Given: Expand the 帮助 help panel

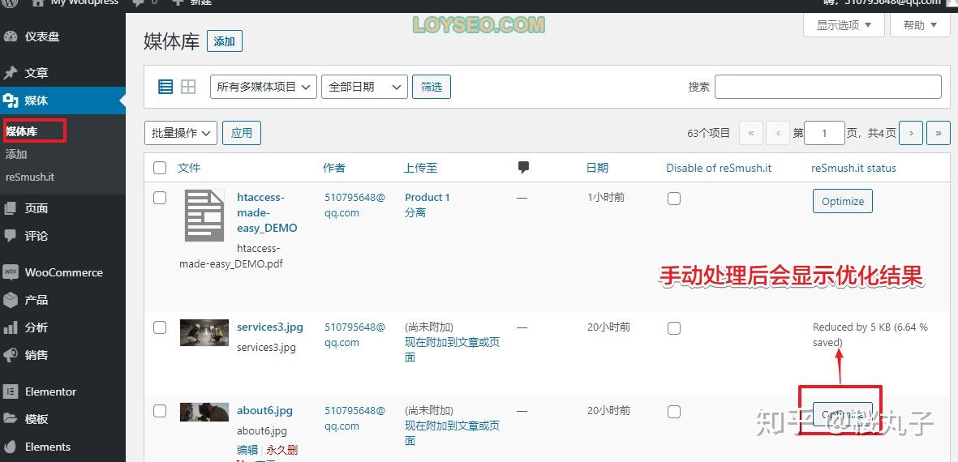Looking at the screenshot, I should (x=921, y=25).
